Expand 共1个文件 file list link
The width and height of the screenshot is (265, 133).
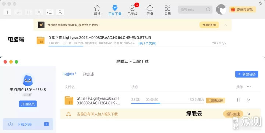pyautogui.click(x=147, y=43)
